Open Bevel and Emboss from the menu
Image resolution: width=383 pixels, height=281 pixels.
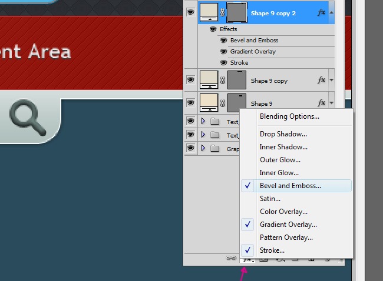point(290,186)
